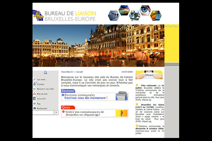This screenshot has width=212, height=141.
Task: Click the silhouetted people hexagon image
Action: (114, 16)
